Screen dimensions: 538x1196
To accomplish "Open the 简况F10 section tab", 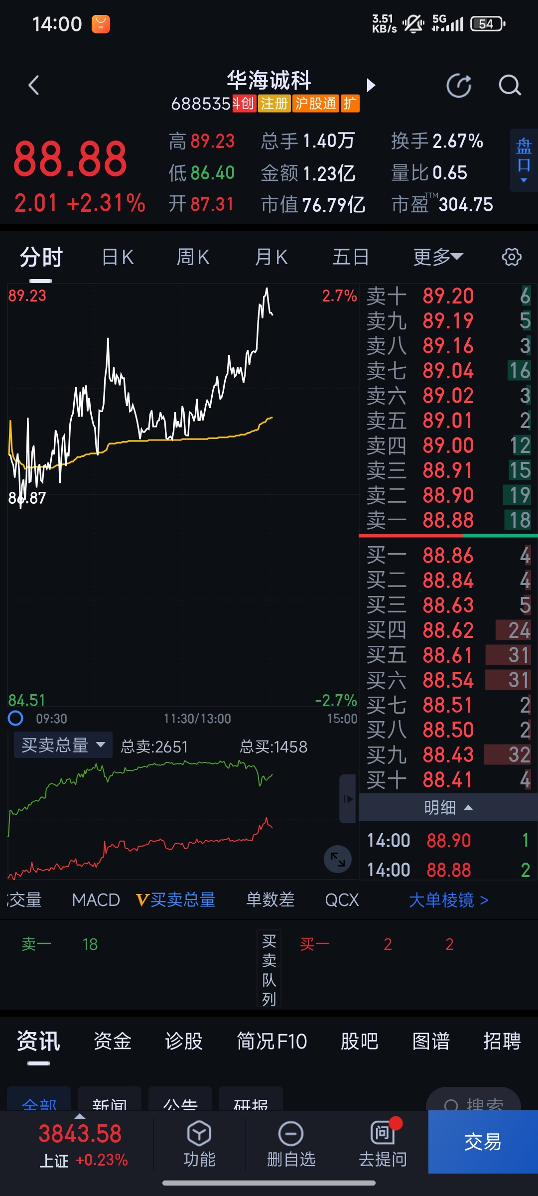I will (272, 1041).
